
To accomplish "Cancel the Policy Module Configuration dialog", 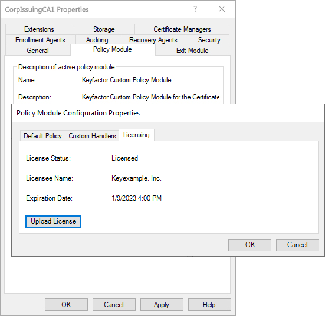I will (297, 245).
